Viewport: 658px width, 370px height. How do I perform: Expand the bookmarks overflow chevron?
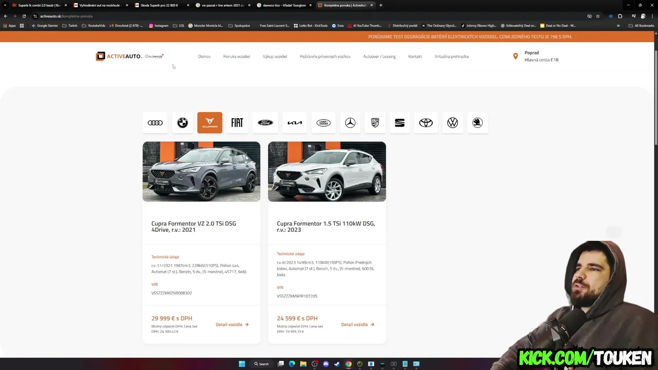(618, 25)
